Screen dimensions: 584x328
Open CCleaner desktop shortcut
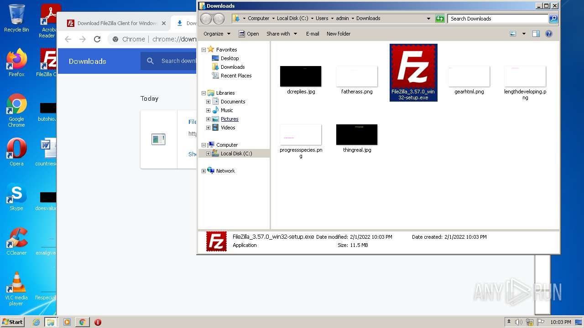(x=16, y=241)
